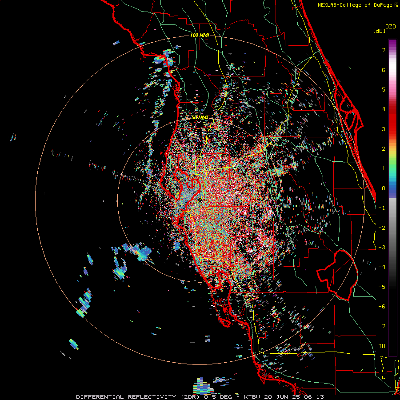The image size is (400, 400).
Task: Click the 6 value on the scale
Action: [384, 70]
